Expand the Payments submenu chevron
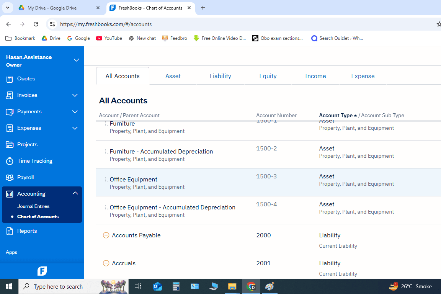This screenshot has width=441, height=294. click(75, 112)
